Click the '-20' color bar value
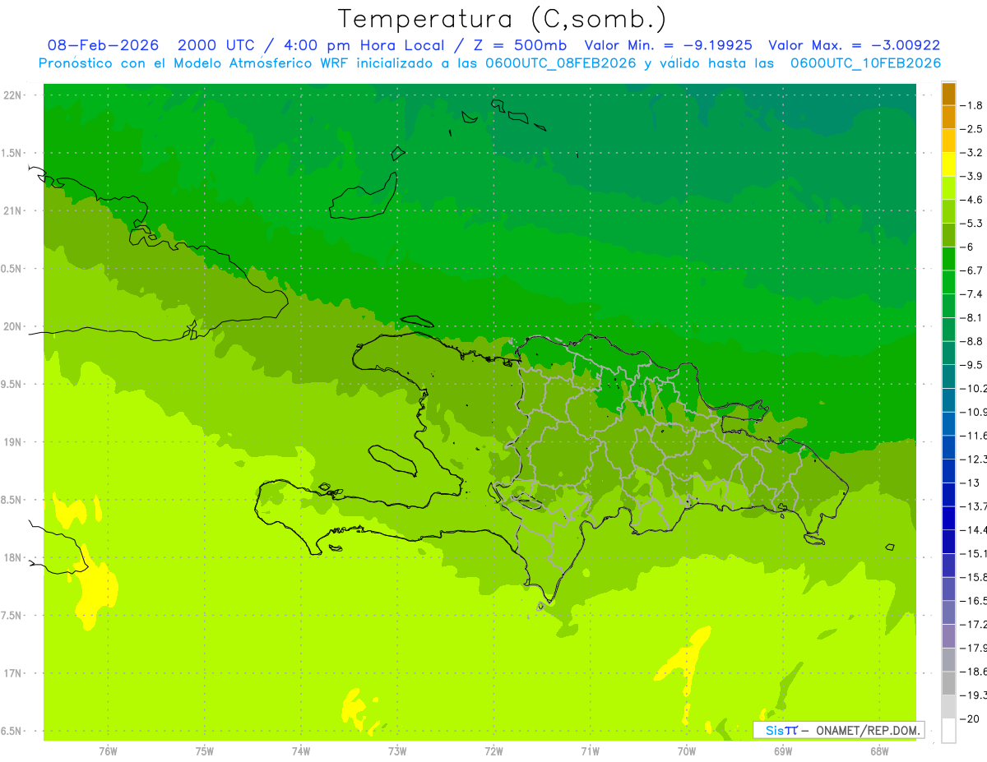Image resolution: width=987 pixels, height=762 pixels. [x=971, y=719]
